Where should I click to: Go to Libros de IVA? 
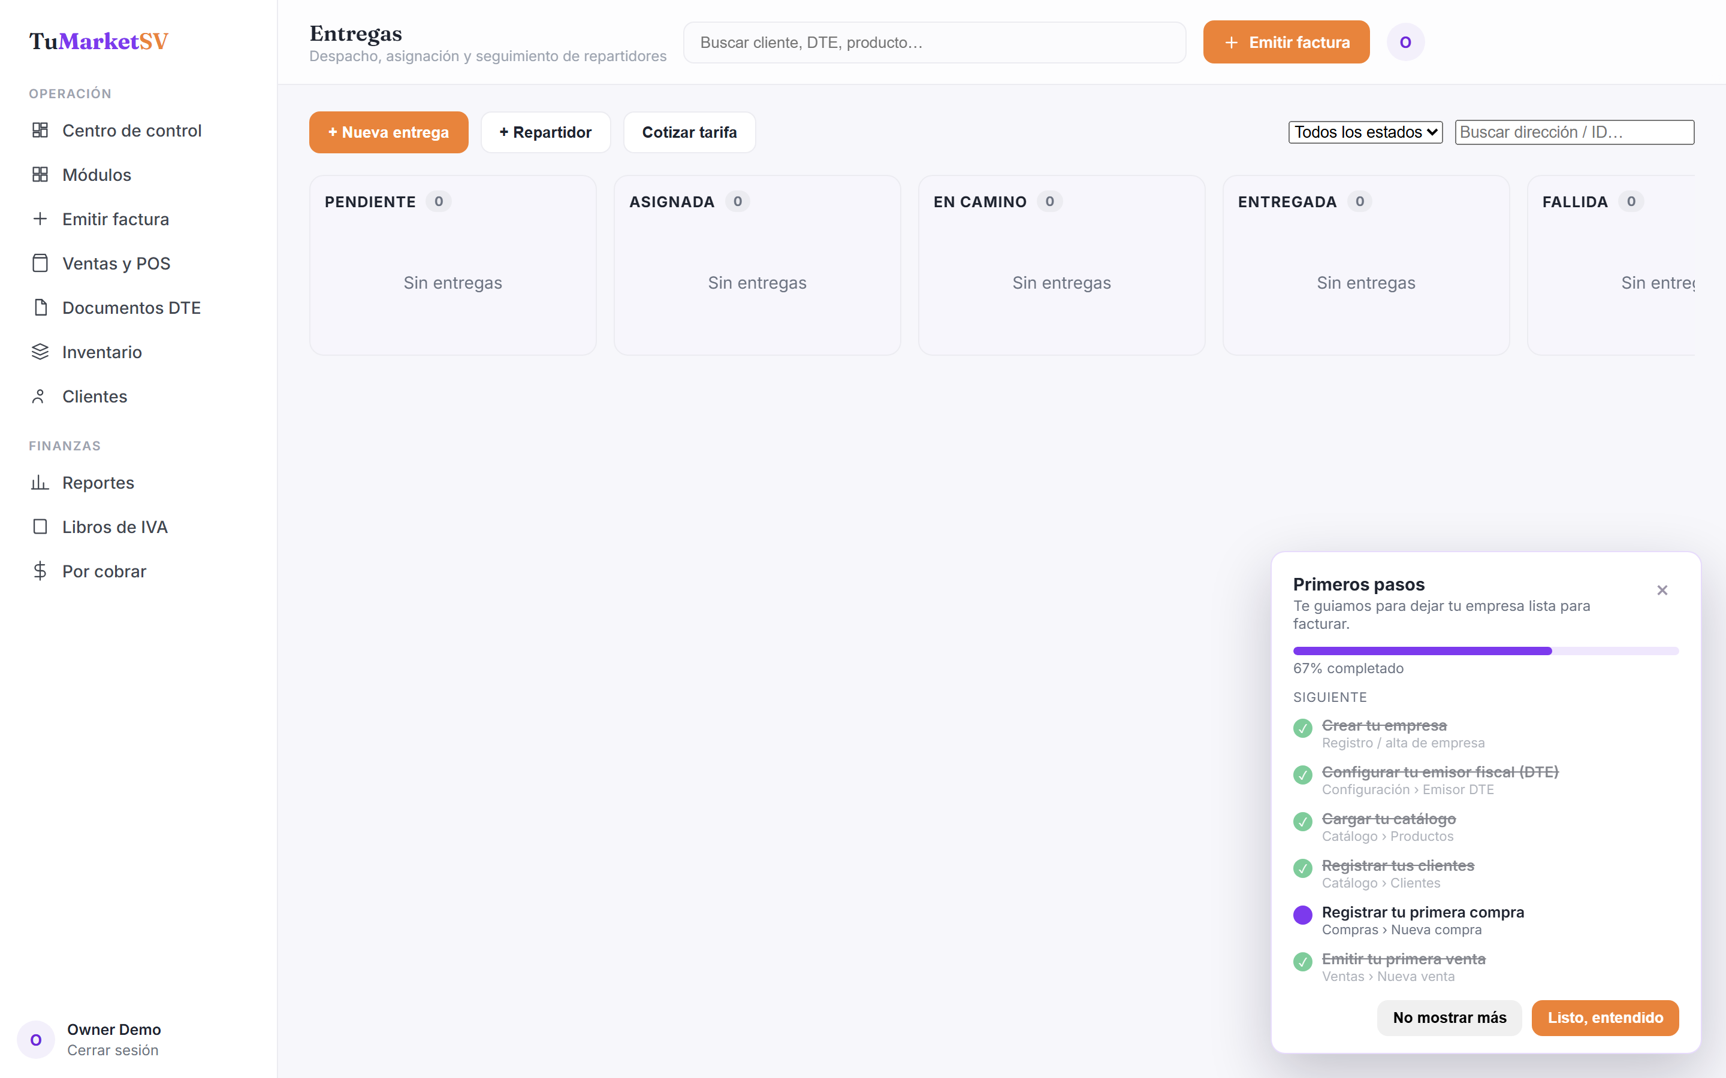(x=115, y=527)
